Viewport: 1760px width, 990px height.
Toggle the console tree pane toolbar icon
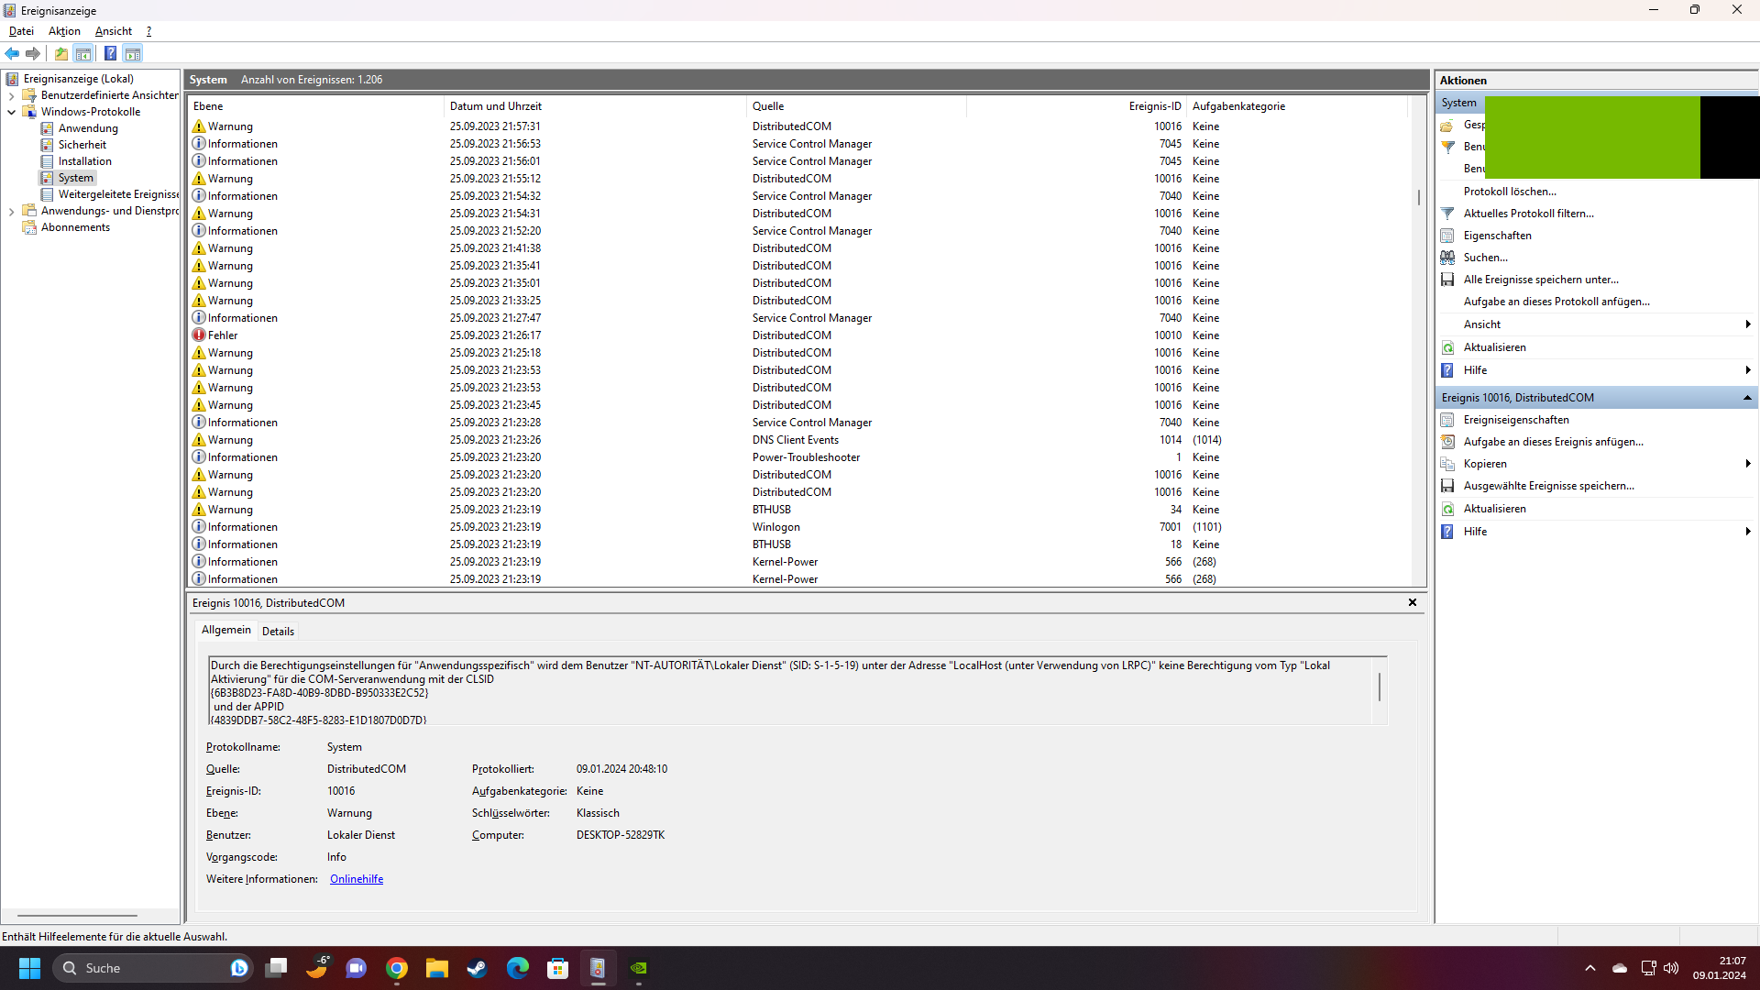(83, 53)
